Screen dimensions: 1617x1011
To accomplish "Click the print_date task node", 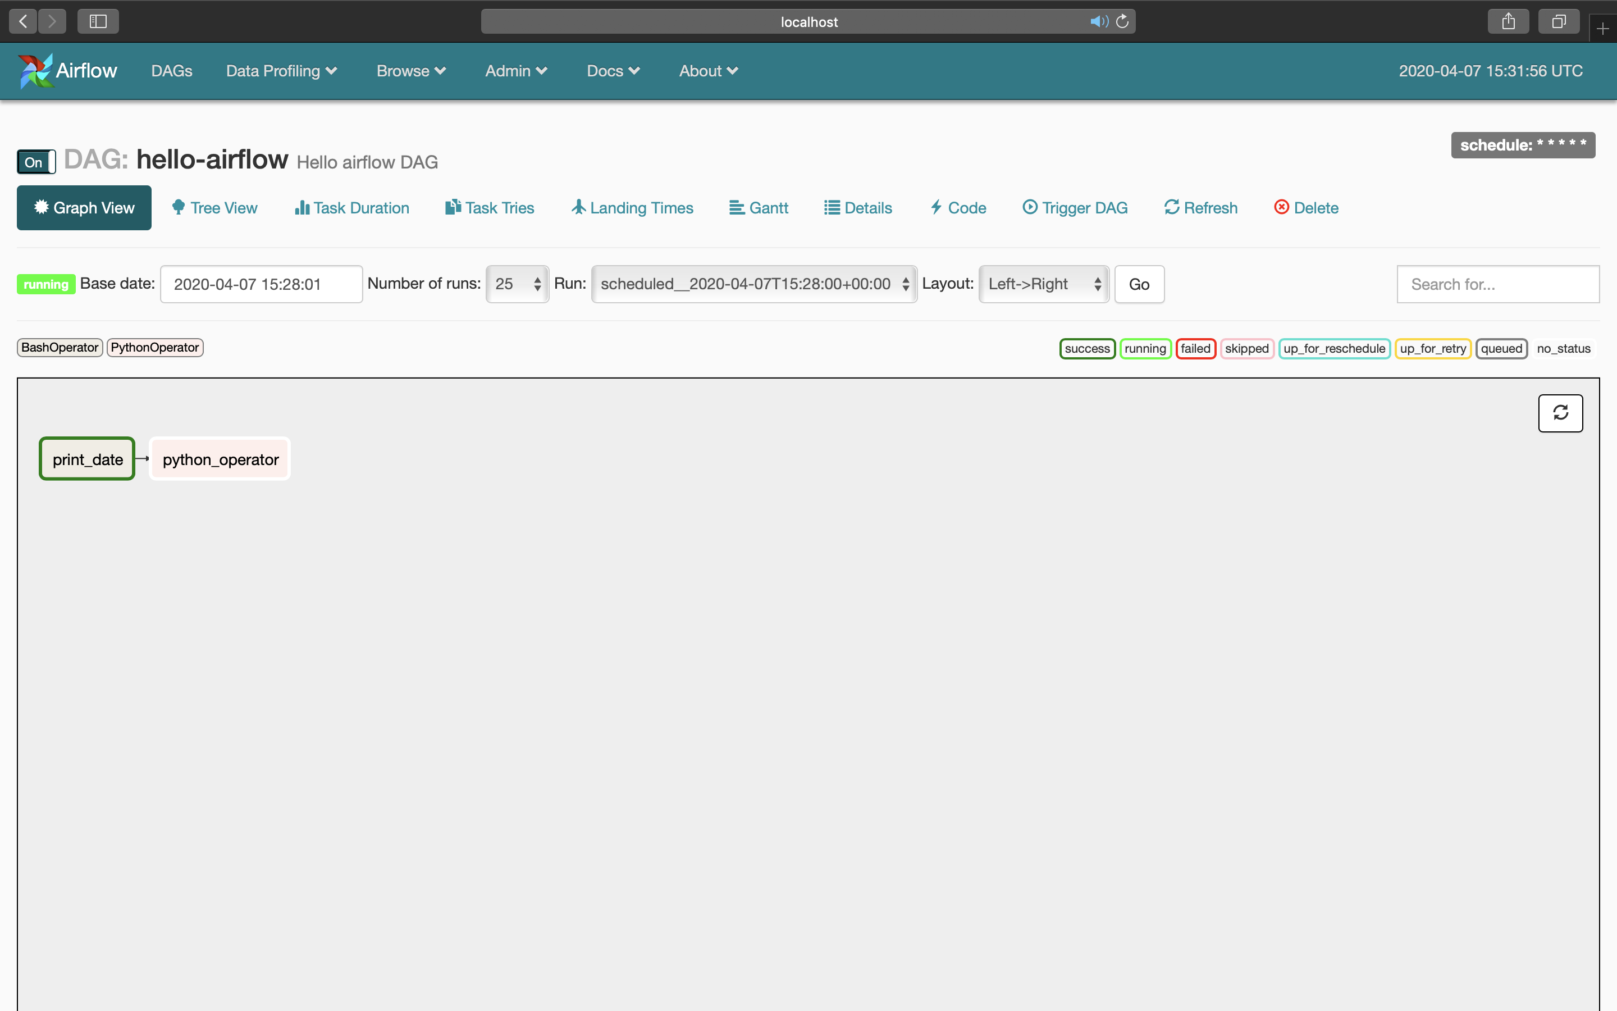I will [x=88, y=459].
